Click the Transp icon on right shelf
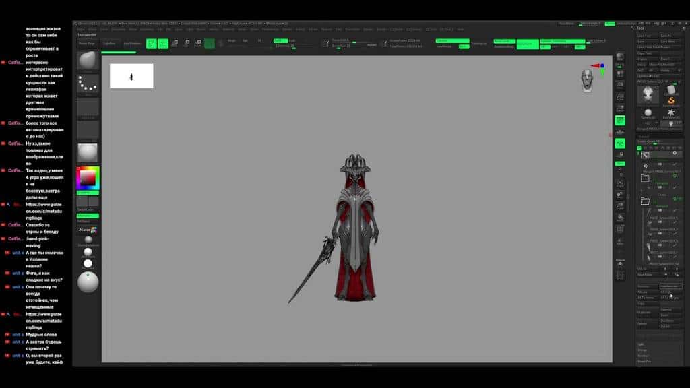The height and width of the screenshot is (388, 690). pos(620,242)
